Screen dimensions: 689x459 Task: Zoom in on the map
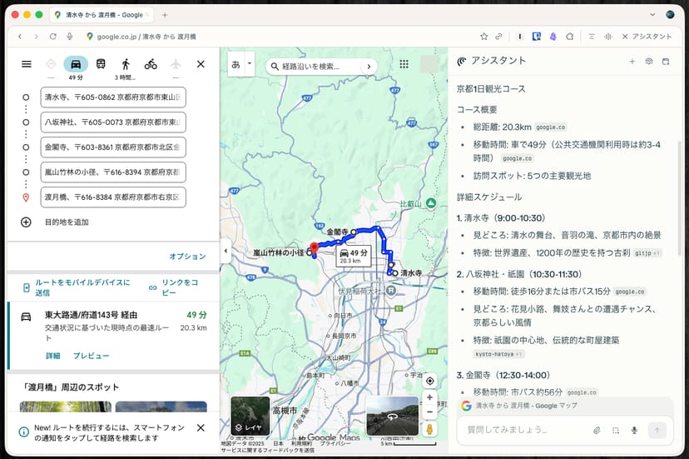tap(429, 398)
